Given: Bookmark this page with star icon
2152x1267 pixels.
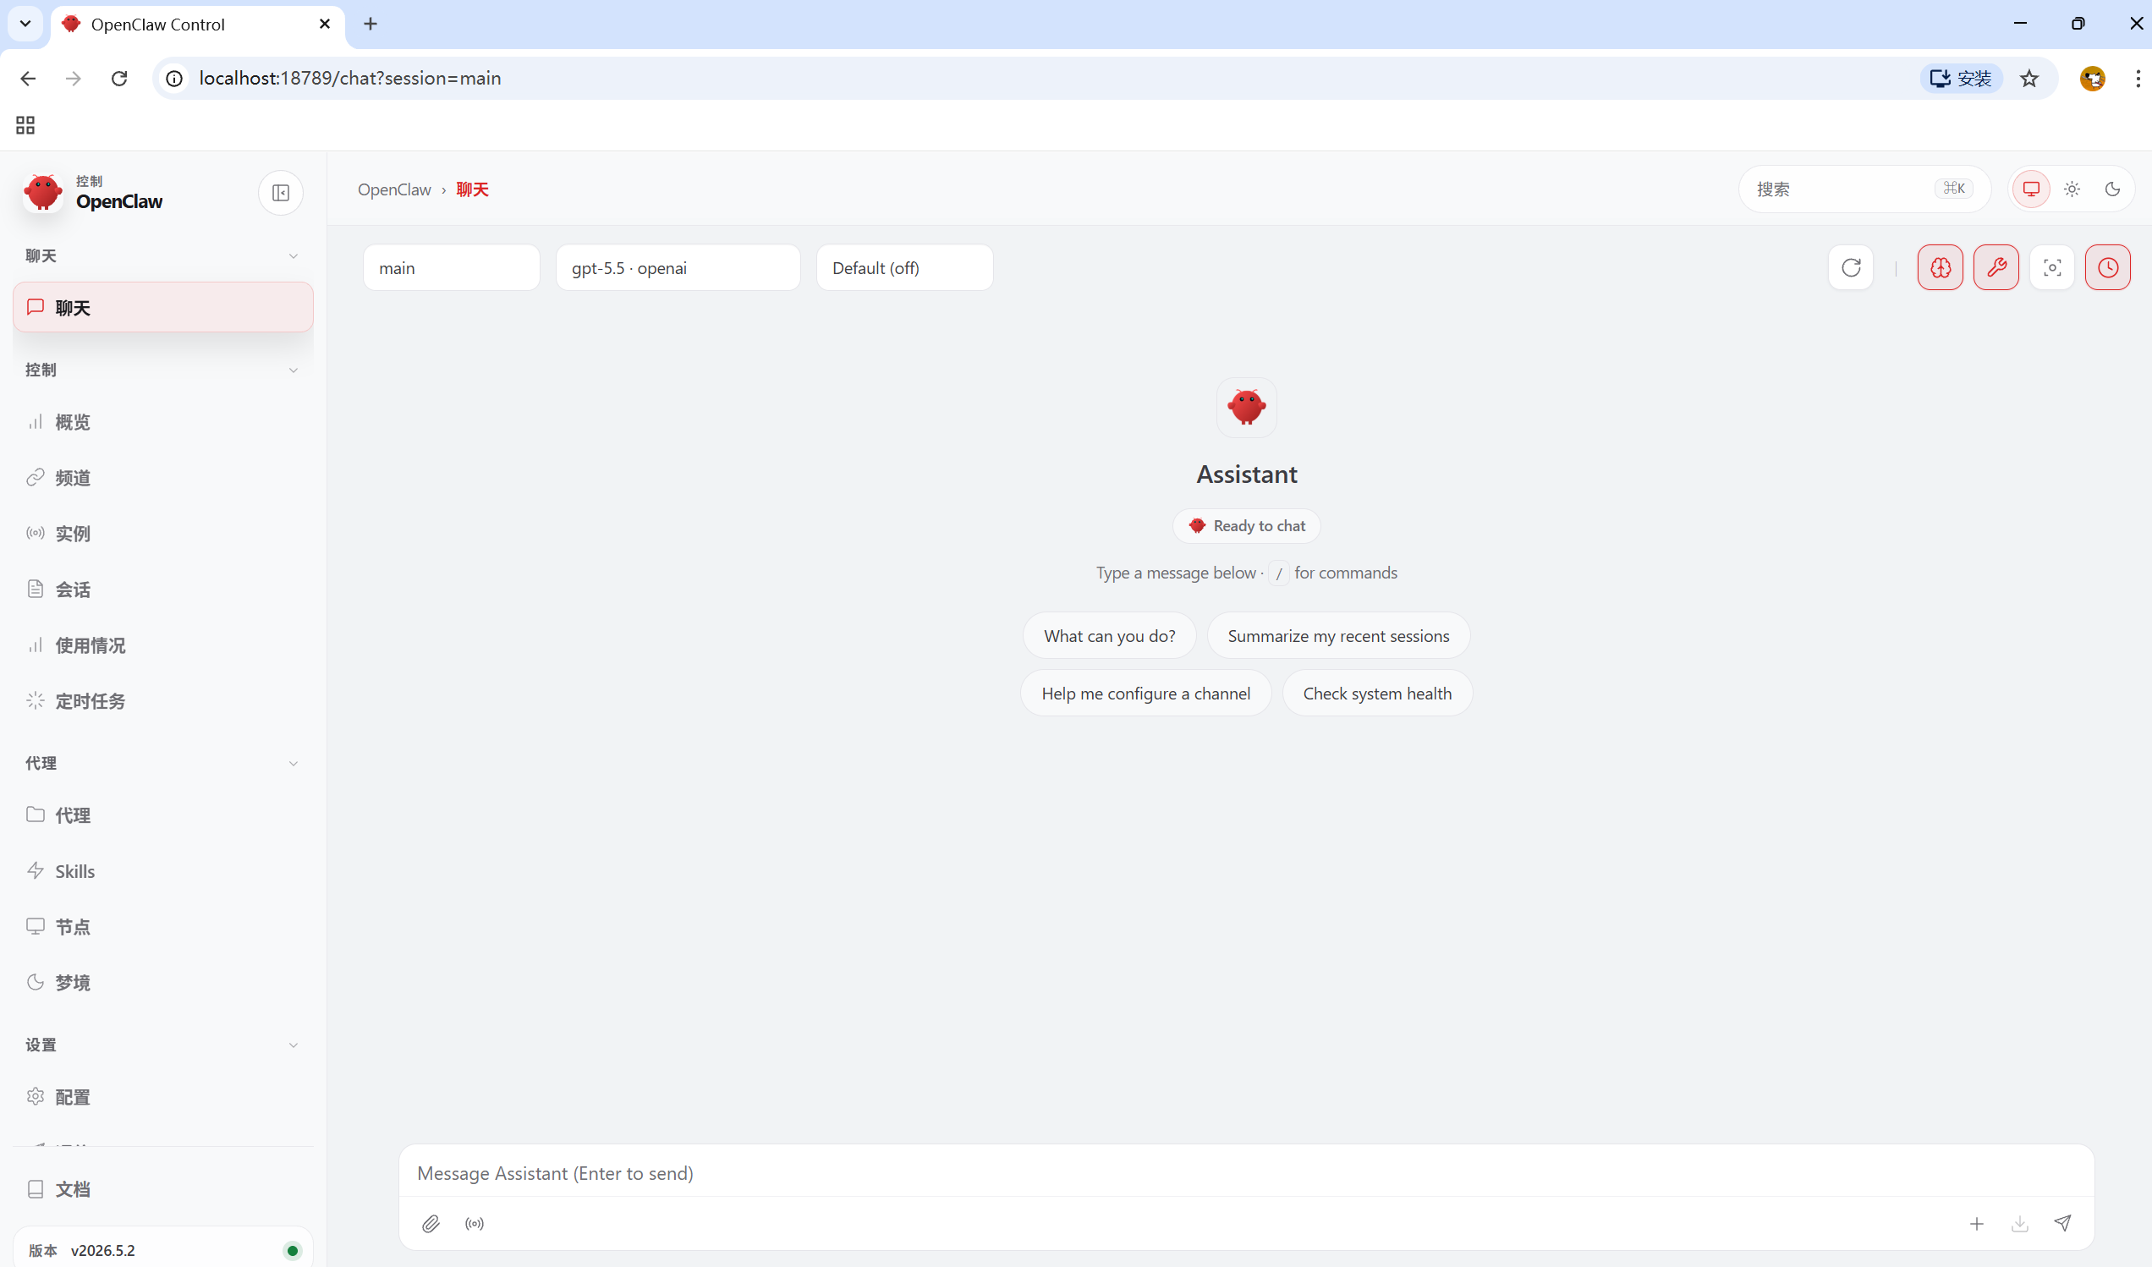Looking at the screenshot, I should click(x=2029, y=79).
